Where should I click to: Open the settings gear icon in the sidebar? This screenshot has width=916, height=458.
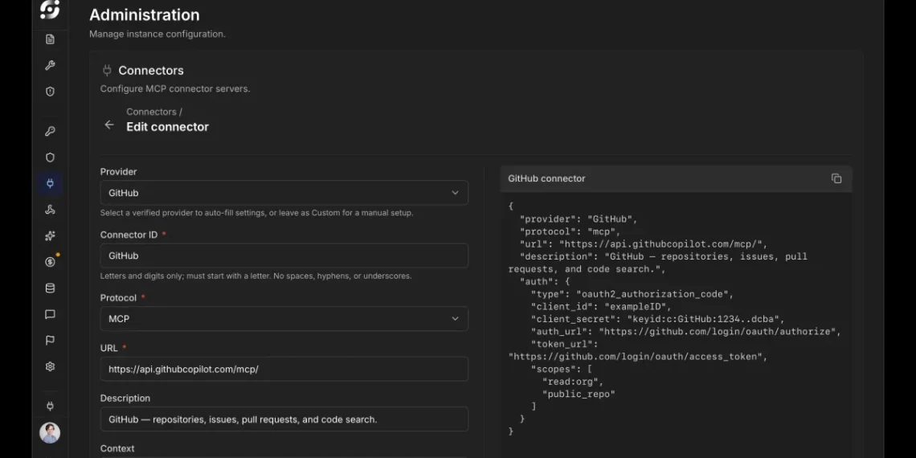click(x=51, y=366)
